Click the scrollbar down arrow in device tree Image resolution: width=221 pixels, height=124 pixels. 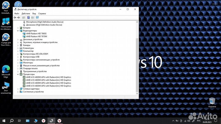coord(137,94)
